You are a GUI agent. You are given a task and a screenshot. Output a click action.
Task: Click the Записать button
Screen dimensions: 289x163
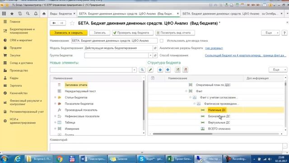100,33
